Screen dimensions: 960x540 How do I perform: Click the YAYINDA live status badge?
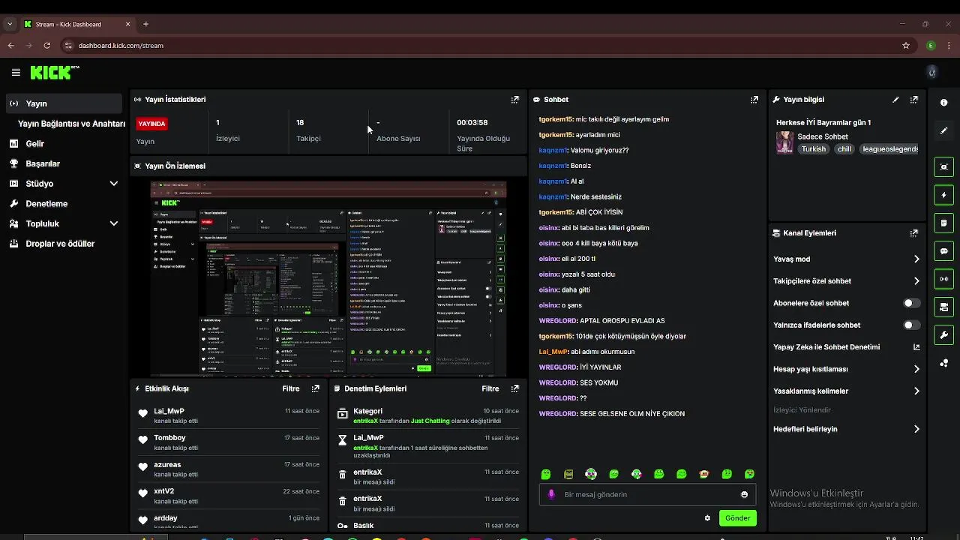[x=151, y=124]
